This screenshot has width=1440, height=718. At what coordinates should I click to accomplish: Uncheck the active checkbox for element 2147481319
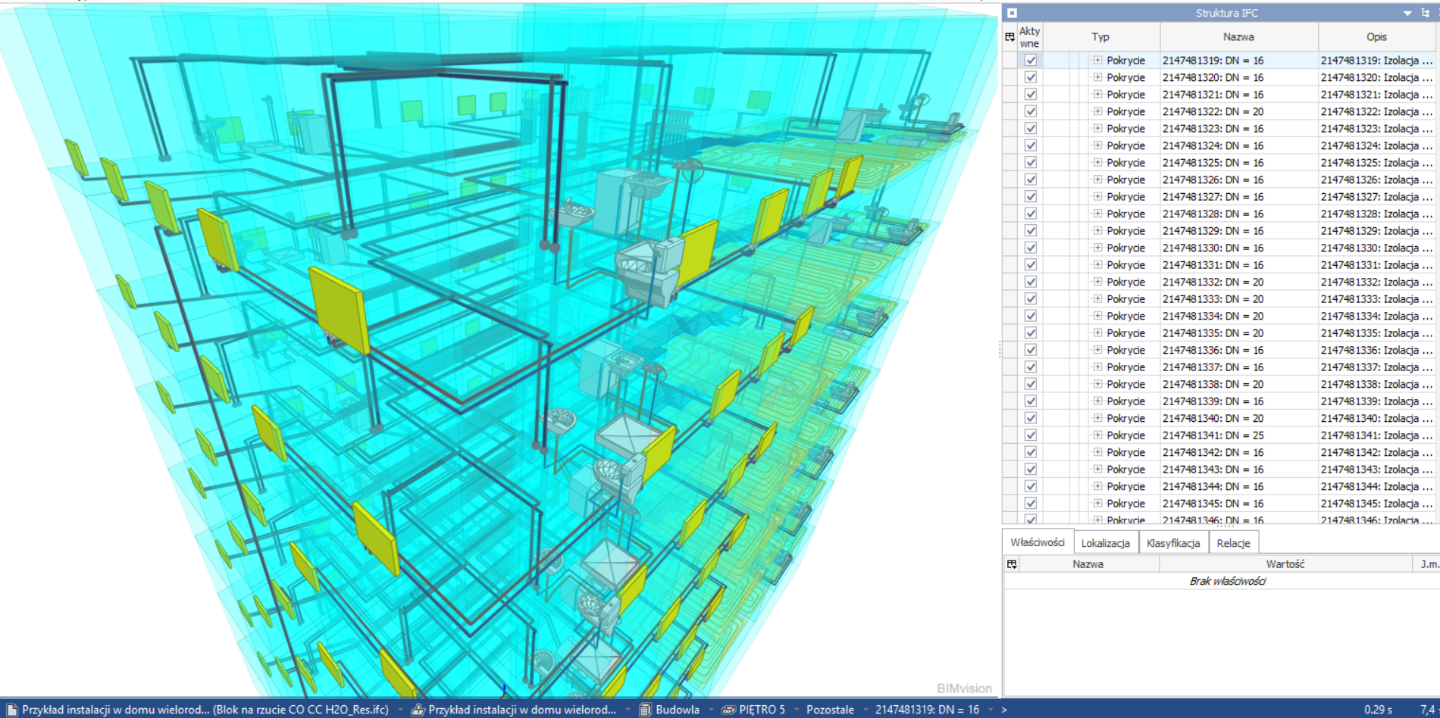click(x=1030, y=61)
